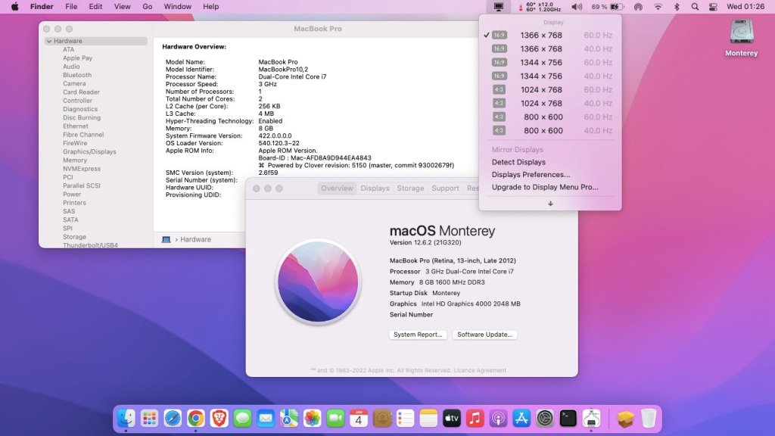Open the Control Center menu bar dropdown
This screenshot has height=436, width=775.
(713, 7)
